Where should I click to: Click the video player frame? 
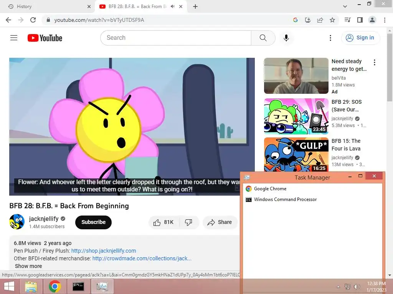[x=132, y=127]
